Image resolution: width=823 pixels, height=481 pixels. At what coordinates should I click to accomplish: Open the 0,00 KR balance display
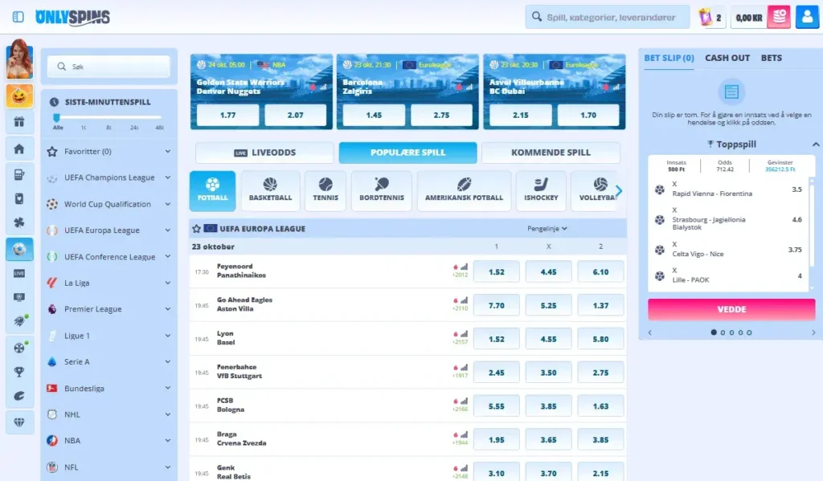(749, 18)
